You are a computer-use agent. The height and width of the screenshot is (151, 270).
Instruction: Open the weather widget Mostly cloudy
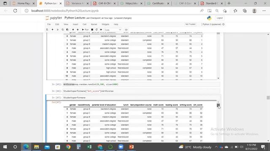(195, 147)
